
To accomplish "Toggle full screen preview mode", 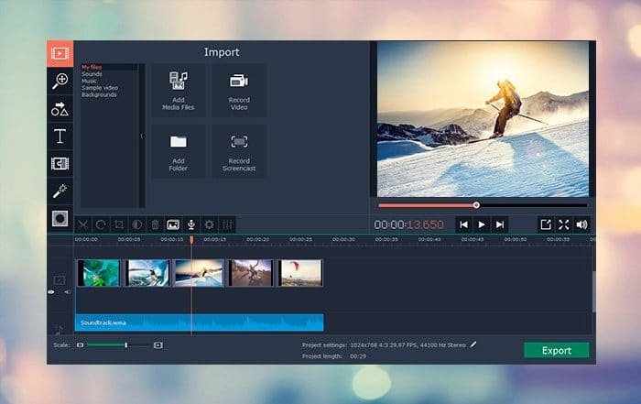I will [x=563, y=224].
